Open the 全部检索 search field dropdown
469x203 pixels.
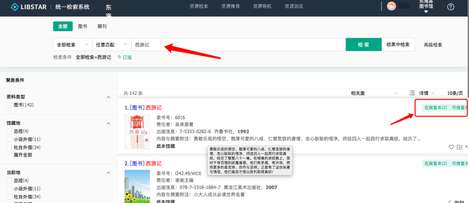pos(72,45)
